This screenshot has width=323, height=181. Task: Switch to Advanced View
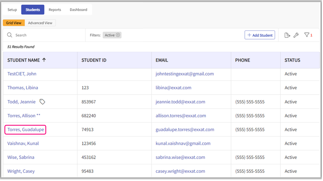pos(40,23)
